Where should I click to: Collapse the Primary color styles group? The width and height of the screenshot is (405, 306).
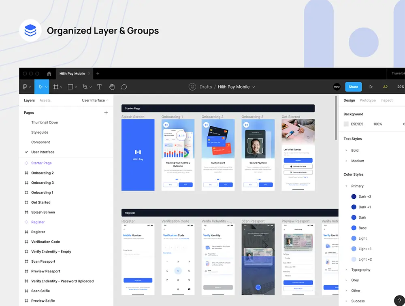click(x=346, y=186)
